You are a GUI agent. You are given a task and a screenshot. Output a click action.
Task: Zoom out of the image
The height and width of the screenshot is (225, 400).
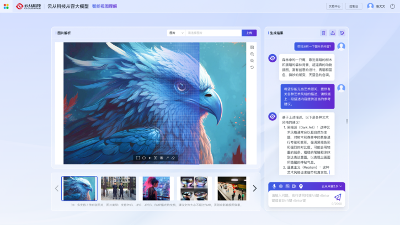pos(252,61)
